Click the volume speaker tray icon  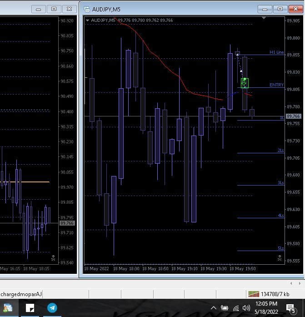(246, 308)
